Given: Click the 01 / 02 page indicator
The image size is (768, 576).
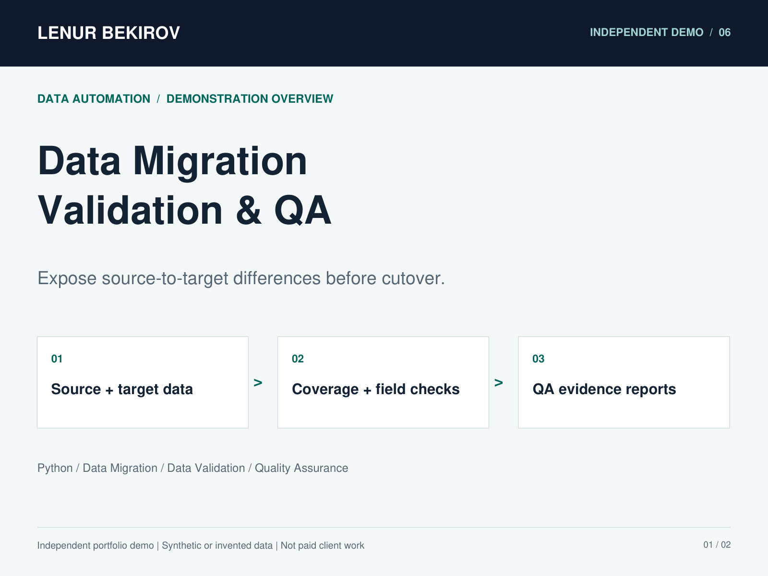Looking at the screenshot, I should tap(717, 545).
